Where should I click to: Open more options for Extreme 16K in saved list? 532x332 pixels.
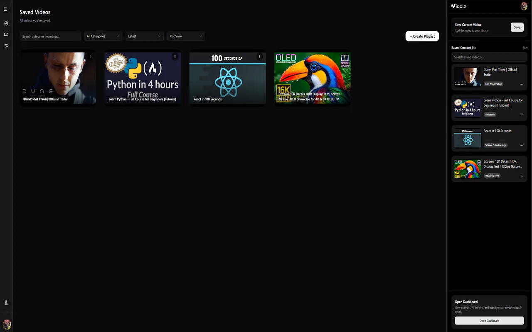tap(521, 176)
